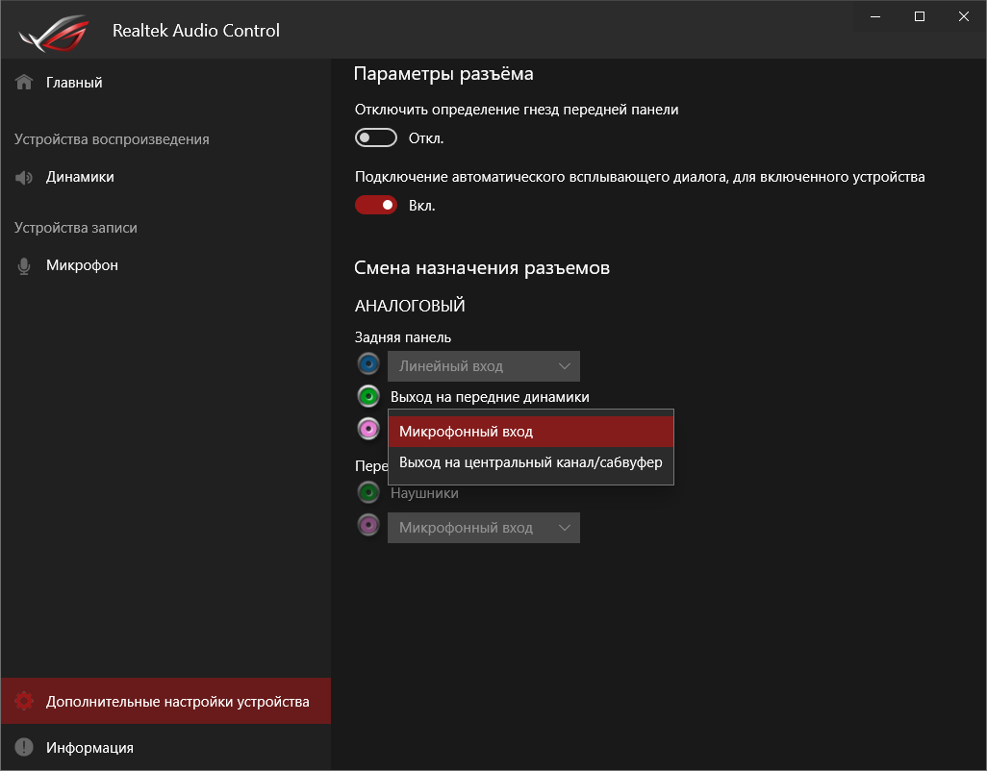This screenshot has width=987, height=771.
Task: Click the speaker icon beside Динамики
Action: (x=24, y=177)
